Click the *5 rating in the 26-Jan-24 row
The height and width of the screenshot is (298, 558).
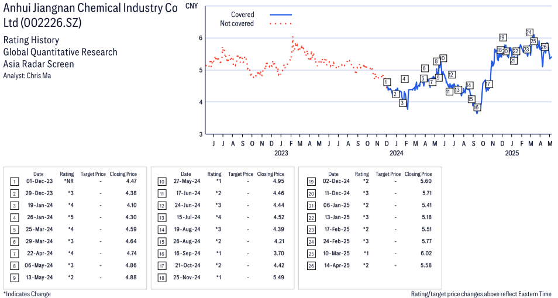[x=71, y=217]
